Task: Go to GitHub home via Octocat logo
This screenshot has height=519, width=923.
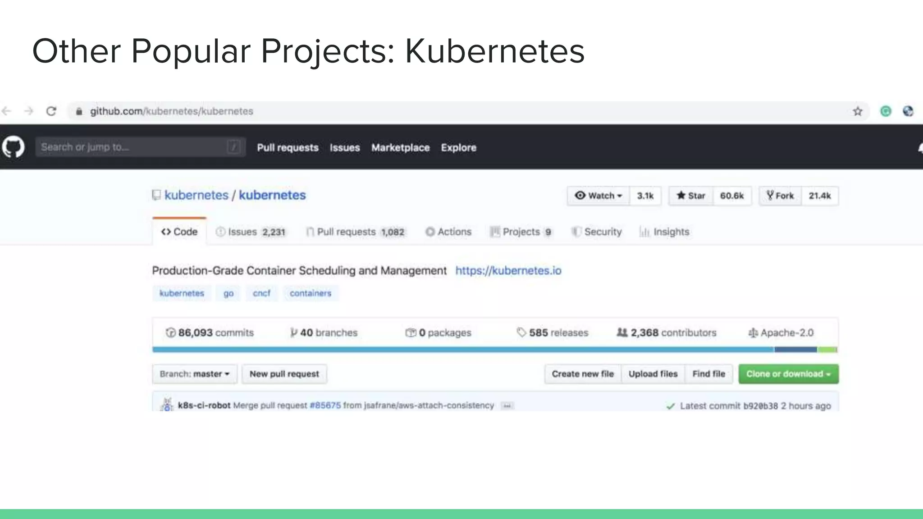Action: tap(13, 147)
